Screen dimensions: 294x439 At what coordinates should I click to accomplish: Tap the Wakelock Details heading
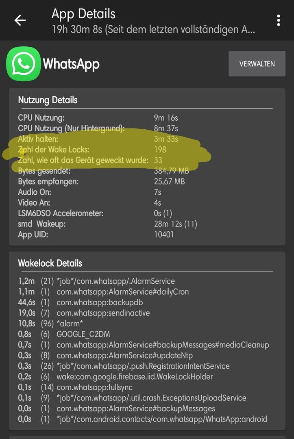click(x=50, y=263)
